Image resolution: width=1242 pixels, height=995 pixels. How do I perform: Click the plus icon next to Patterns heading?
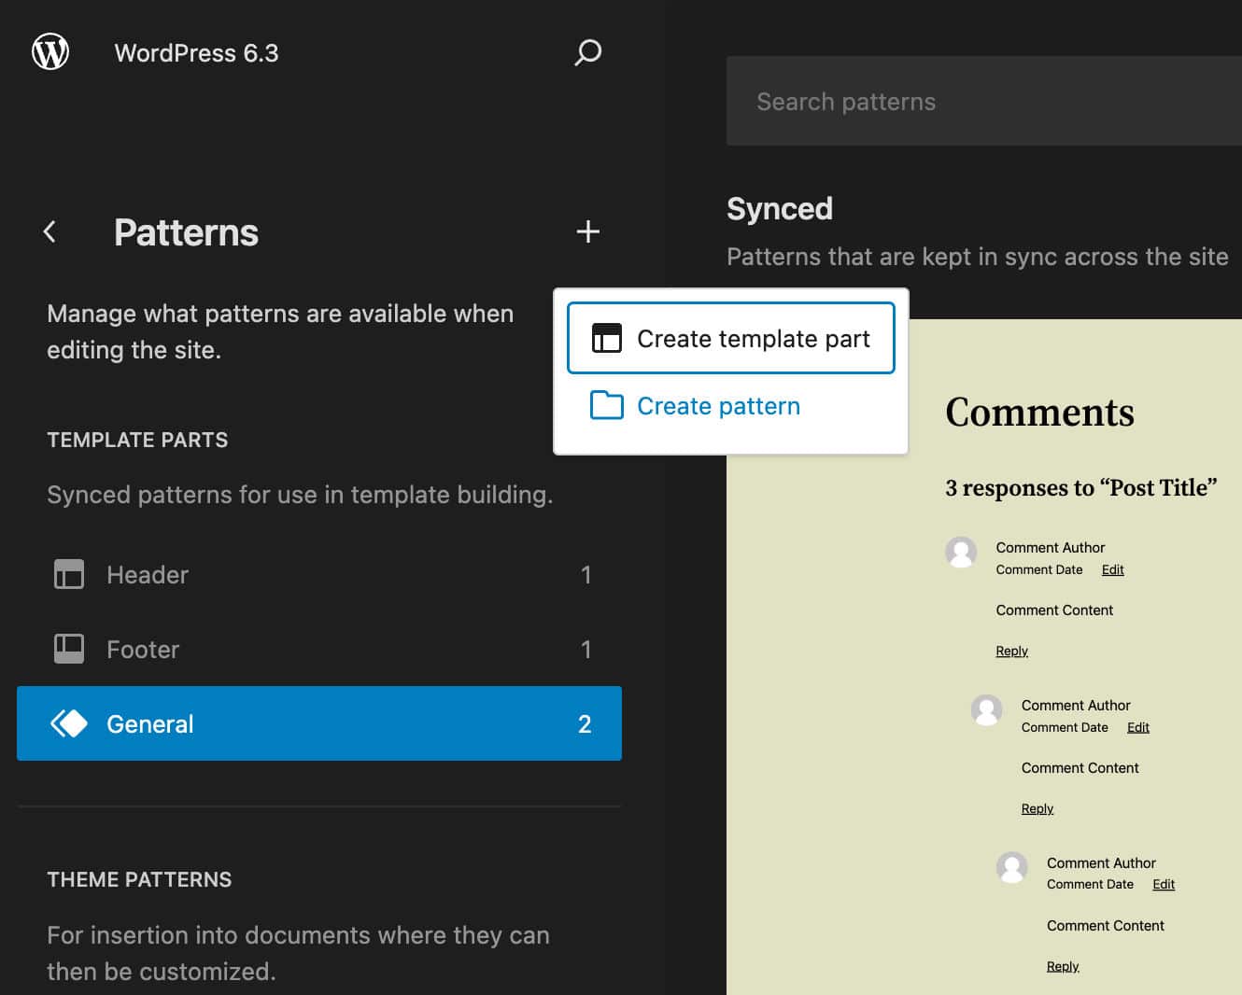587,231
